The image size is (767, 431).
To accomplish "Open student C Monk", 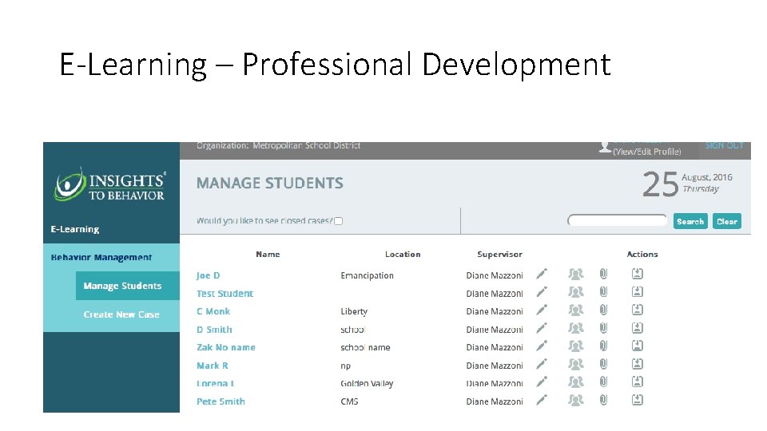I will point(213,311).
